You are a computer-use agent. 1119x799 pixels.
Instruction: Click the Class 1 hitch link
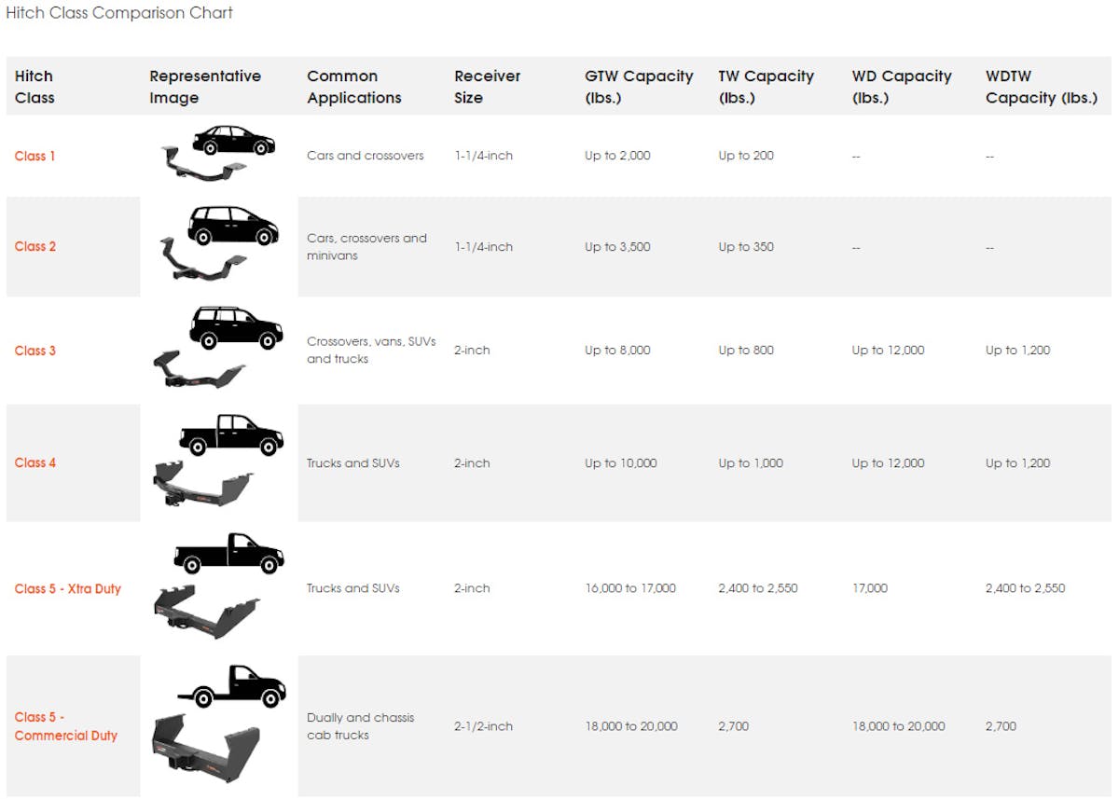[35, 156]
